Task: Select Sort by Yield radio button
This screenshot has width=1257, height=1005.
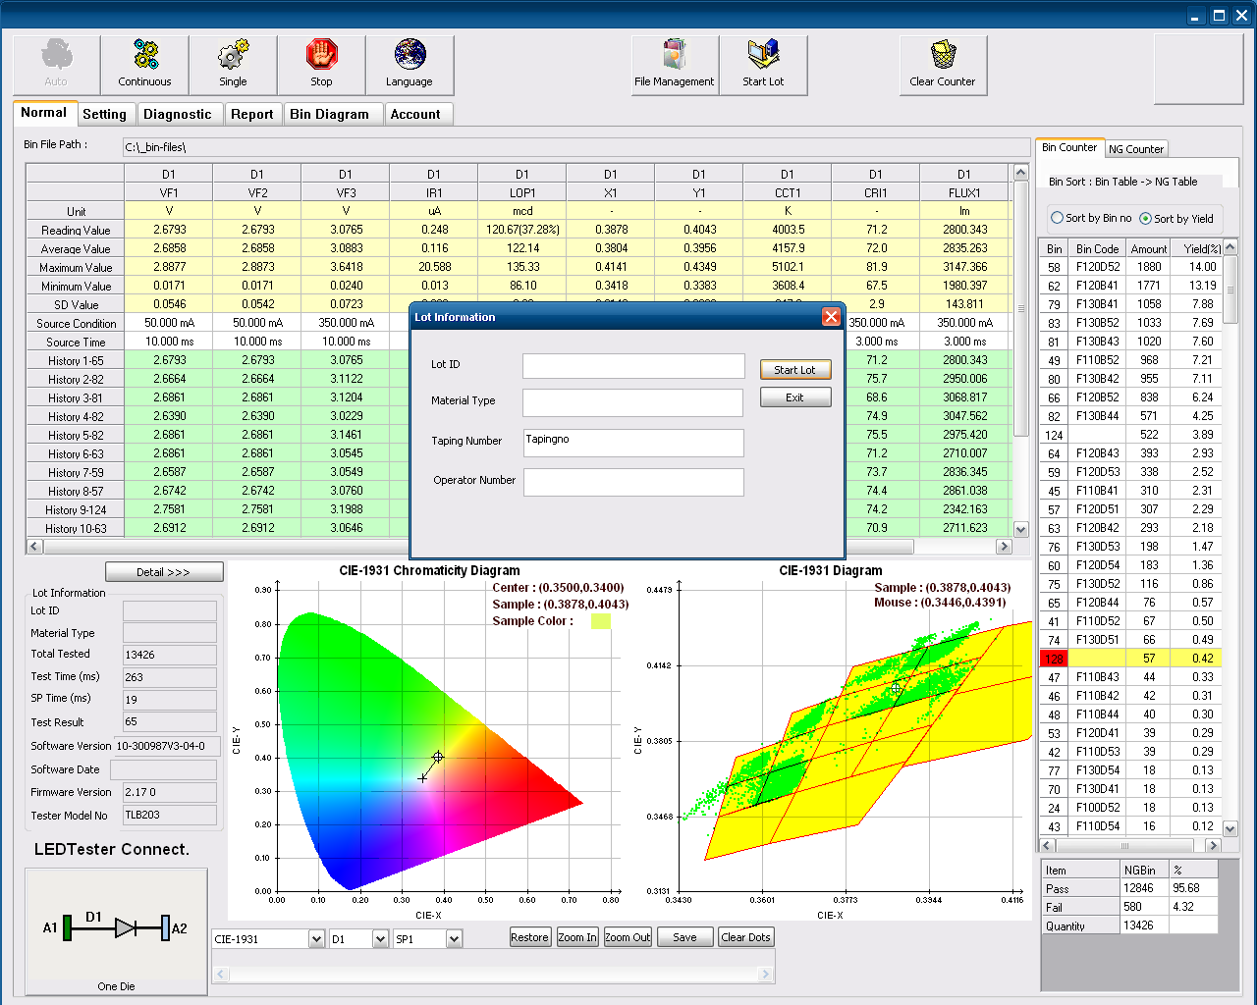Action: [1145, 218]
